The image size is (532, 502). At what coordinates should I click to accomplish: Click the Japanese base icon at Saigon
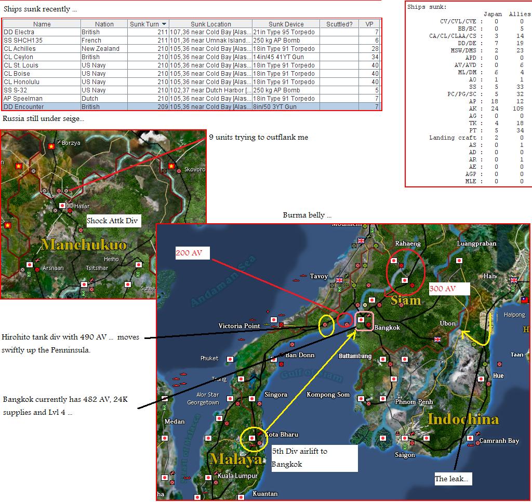[404, 438]
